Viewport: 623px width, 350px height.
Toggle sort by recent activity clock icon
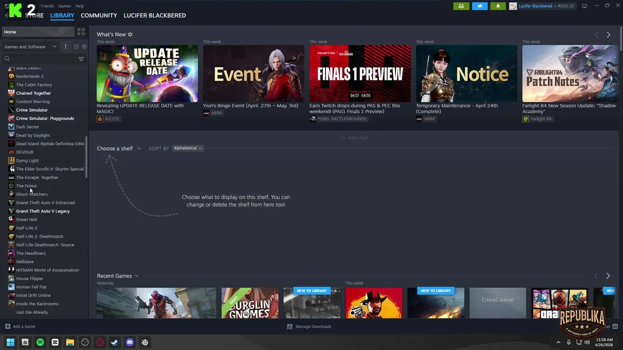76,47
